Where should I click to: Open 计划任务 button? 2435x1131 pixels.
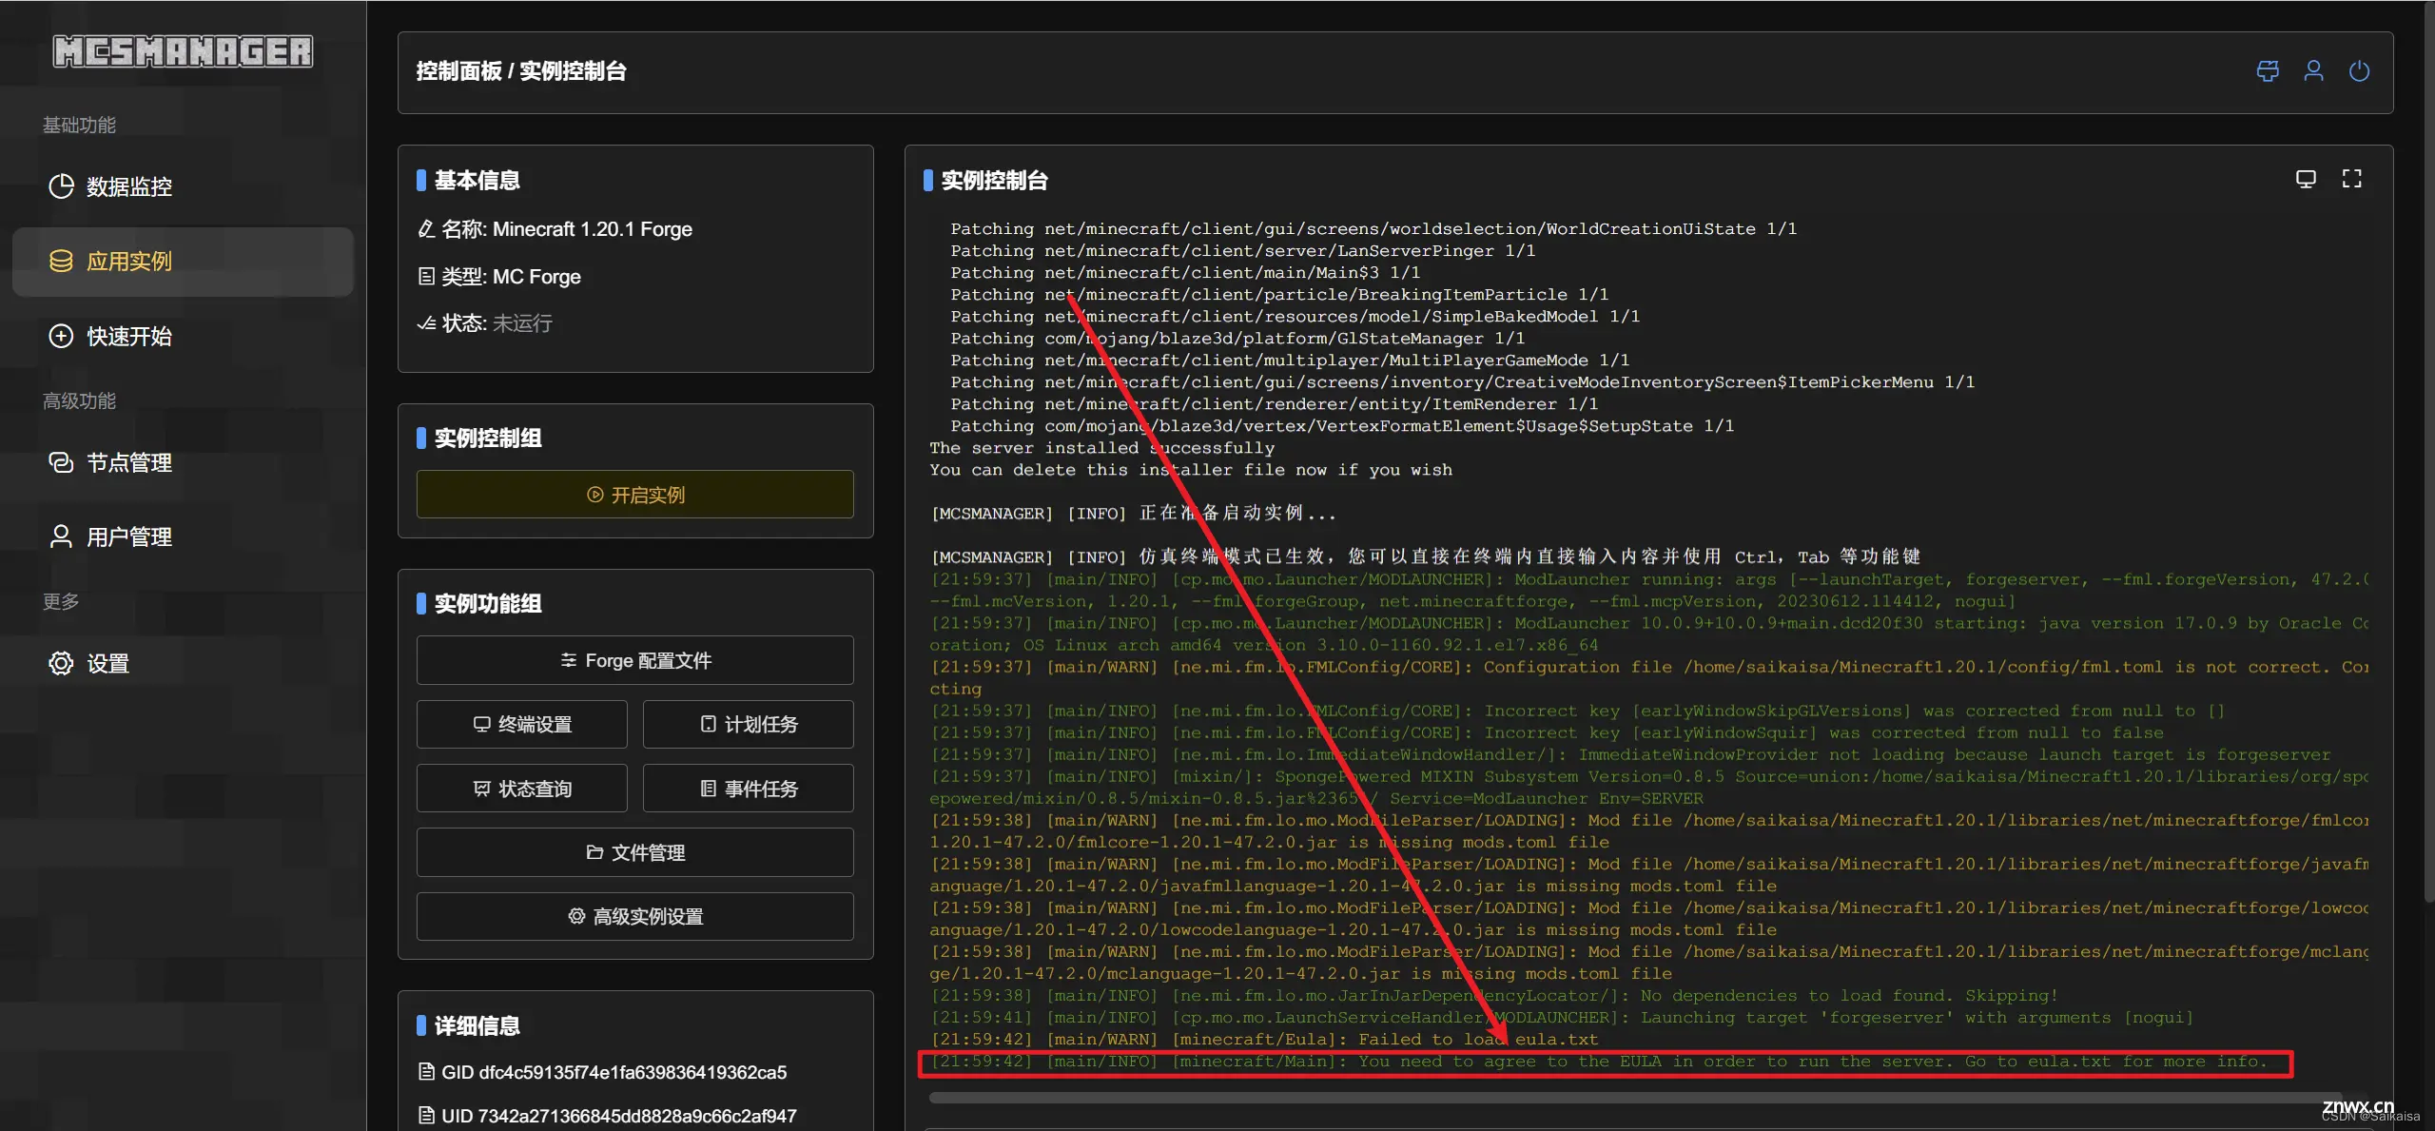749,725
